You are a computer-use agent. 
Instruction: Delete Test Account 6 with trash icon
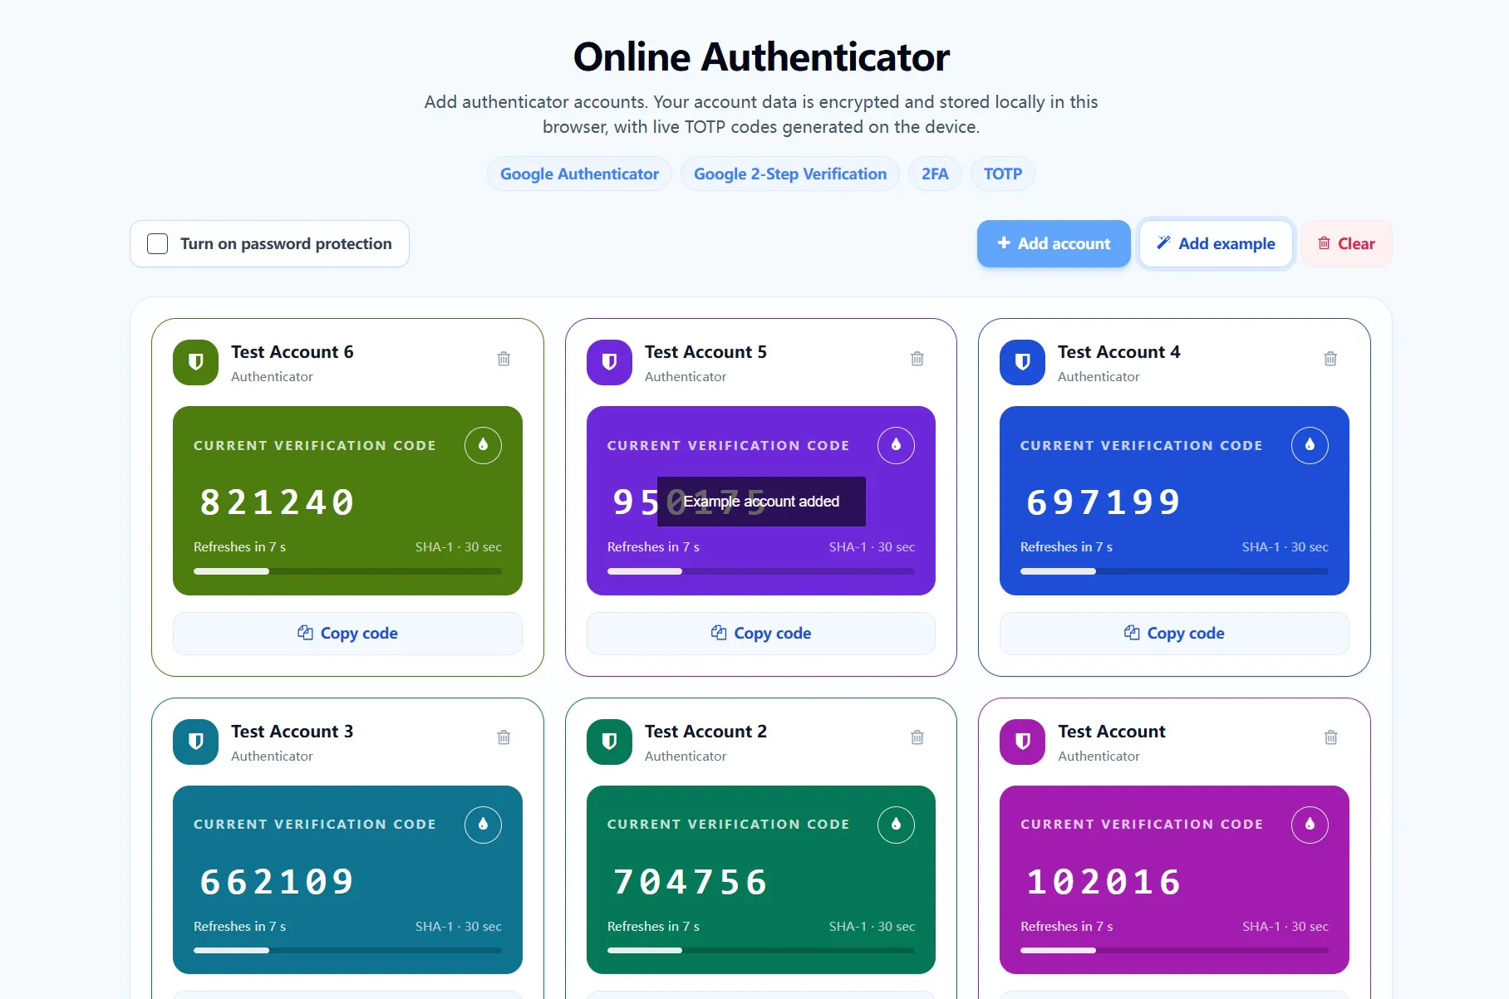tap(504, 359)
